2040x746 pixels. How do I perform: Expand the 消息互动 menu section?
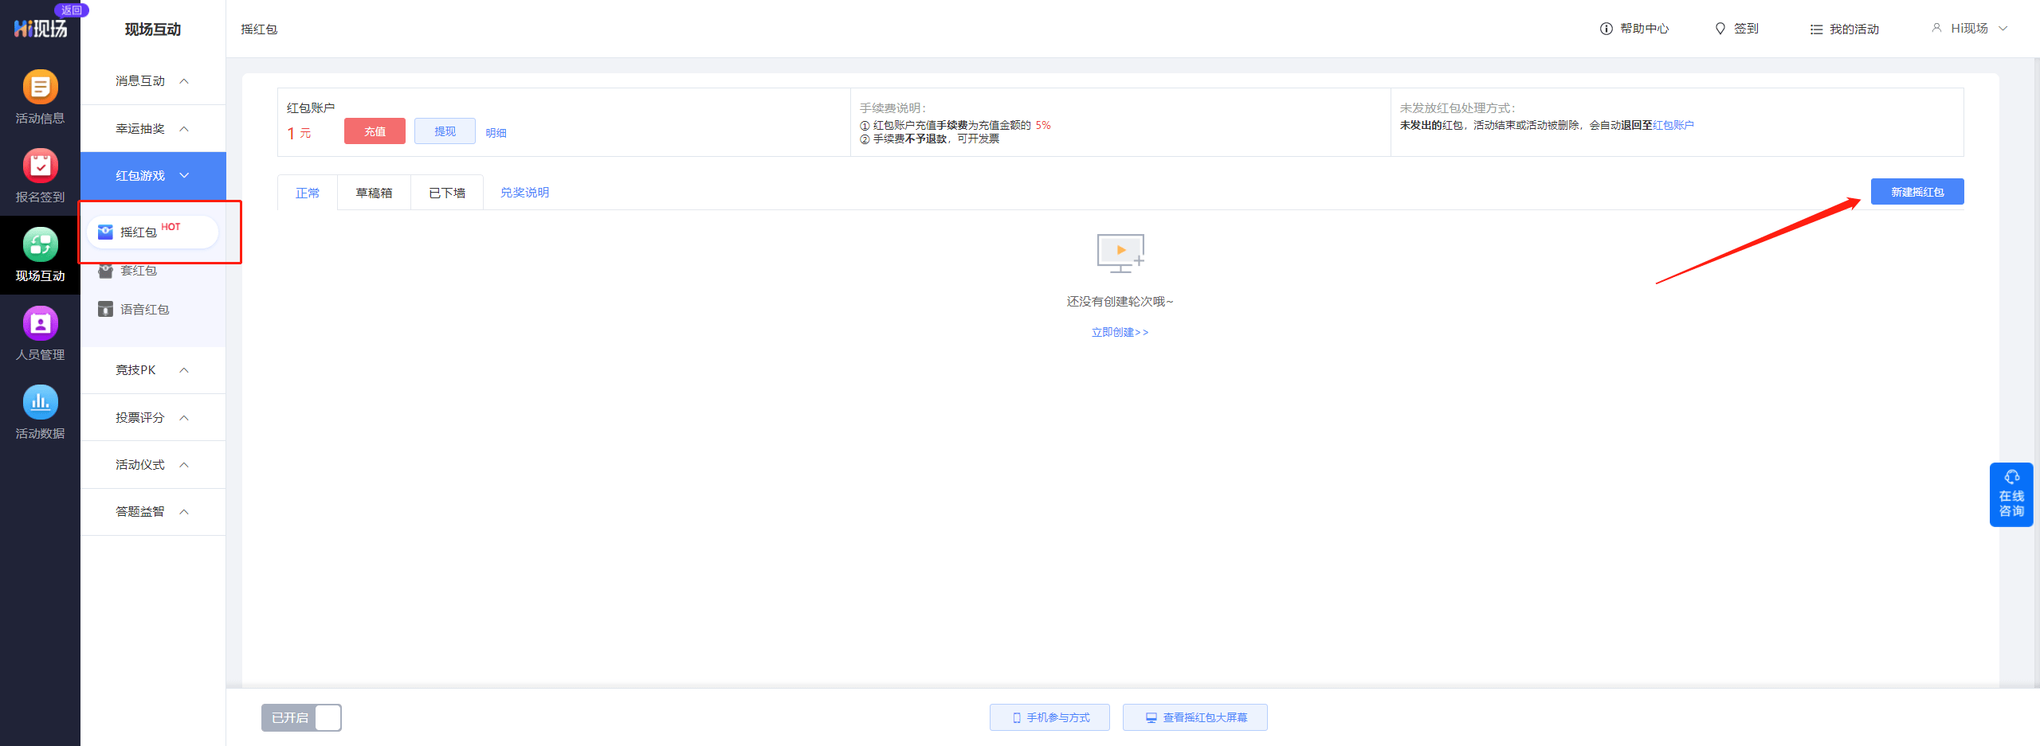point(152,81)
